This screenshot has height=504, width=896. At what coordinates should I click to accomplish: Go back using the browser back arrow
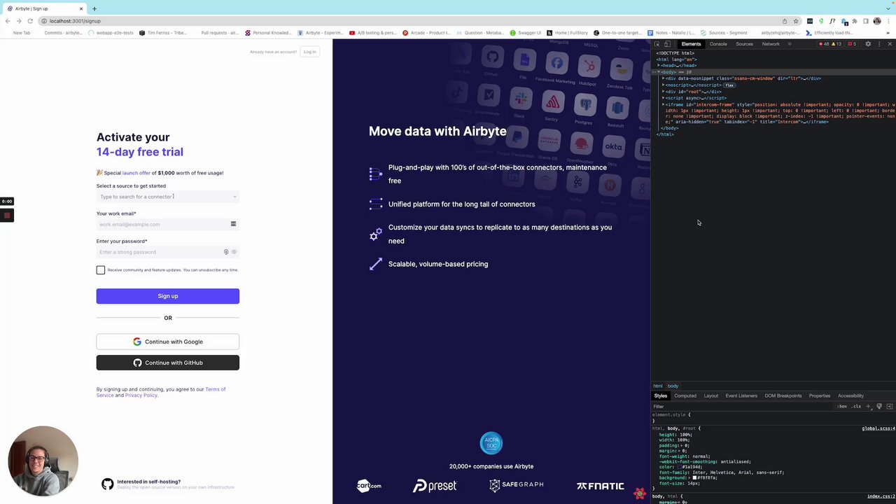coord(8,21)
